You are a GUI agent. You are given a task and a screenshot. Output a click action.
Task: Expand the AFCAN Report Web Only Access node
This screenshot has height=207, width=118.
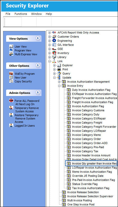(49, 32)
